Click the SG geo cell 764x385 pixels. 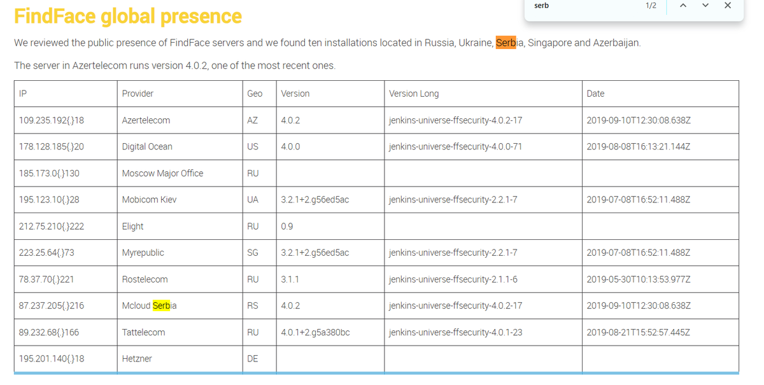click(259, 253)
